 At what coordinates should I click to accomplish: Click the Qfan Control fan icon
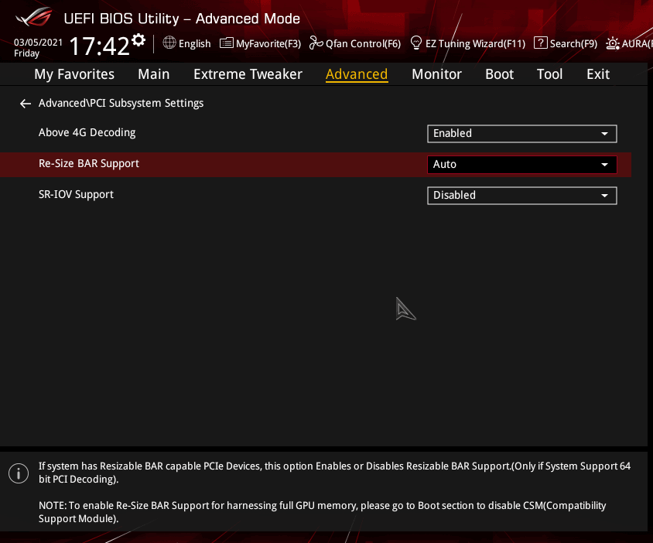[x=316, y=43]
